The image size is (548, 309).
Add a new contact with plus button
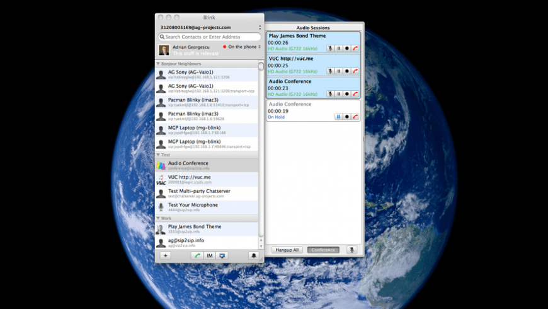[x=165, y=256]
